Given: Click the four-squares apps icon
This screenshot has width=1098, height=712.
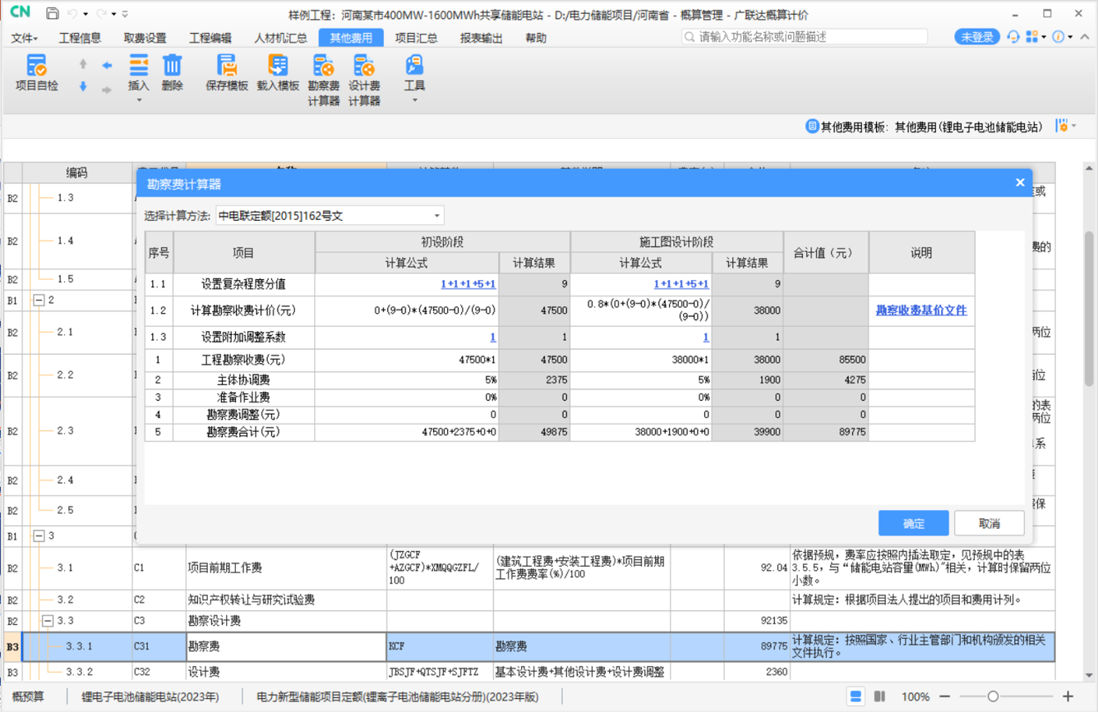Looking at the screenshot, I should click(1032, 37).
